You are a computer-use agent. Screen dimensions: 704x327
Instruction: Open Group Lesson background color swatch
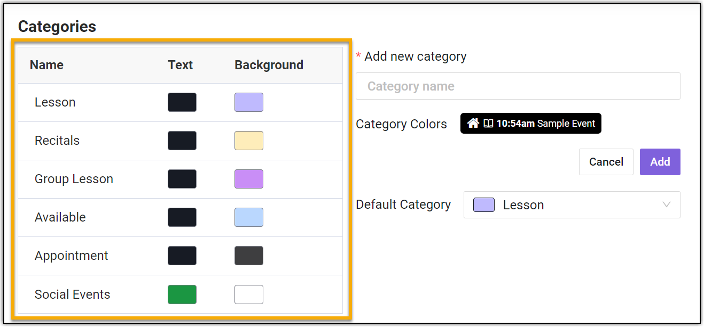pyautogui.click(x=249, y=179)
